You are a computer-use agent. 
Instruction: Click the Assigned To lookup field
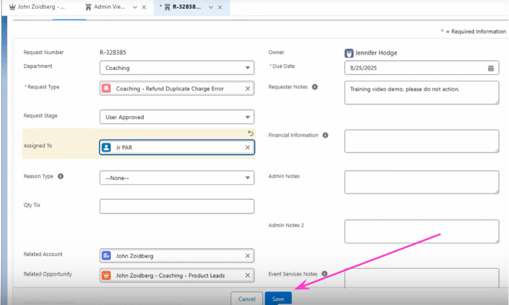[177, 148]
